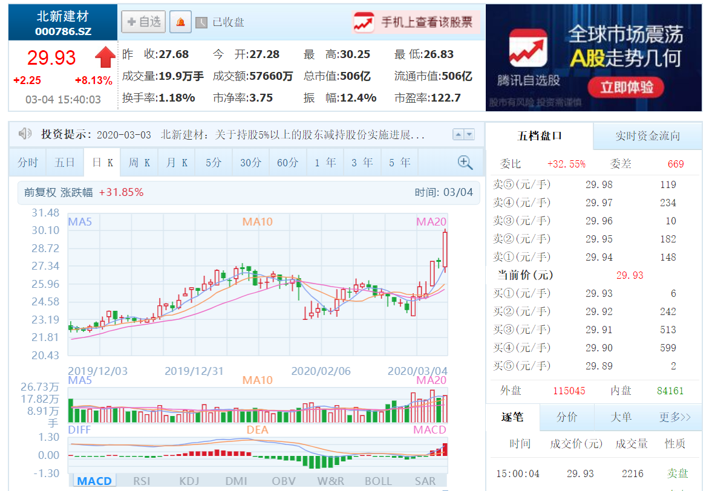
Task: Click the alarm bell alert icon
Action: [180, 22]
